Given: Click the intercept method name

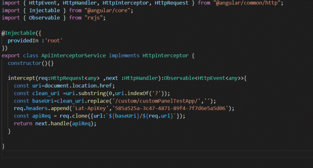Looking at the screenshot, I should tap(22, 78).
